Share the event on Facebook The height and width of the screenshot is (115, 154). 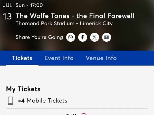83,37
